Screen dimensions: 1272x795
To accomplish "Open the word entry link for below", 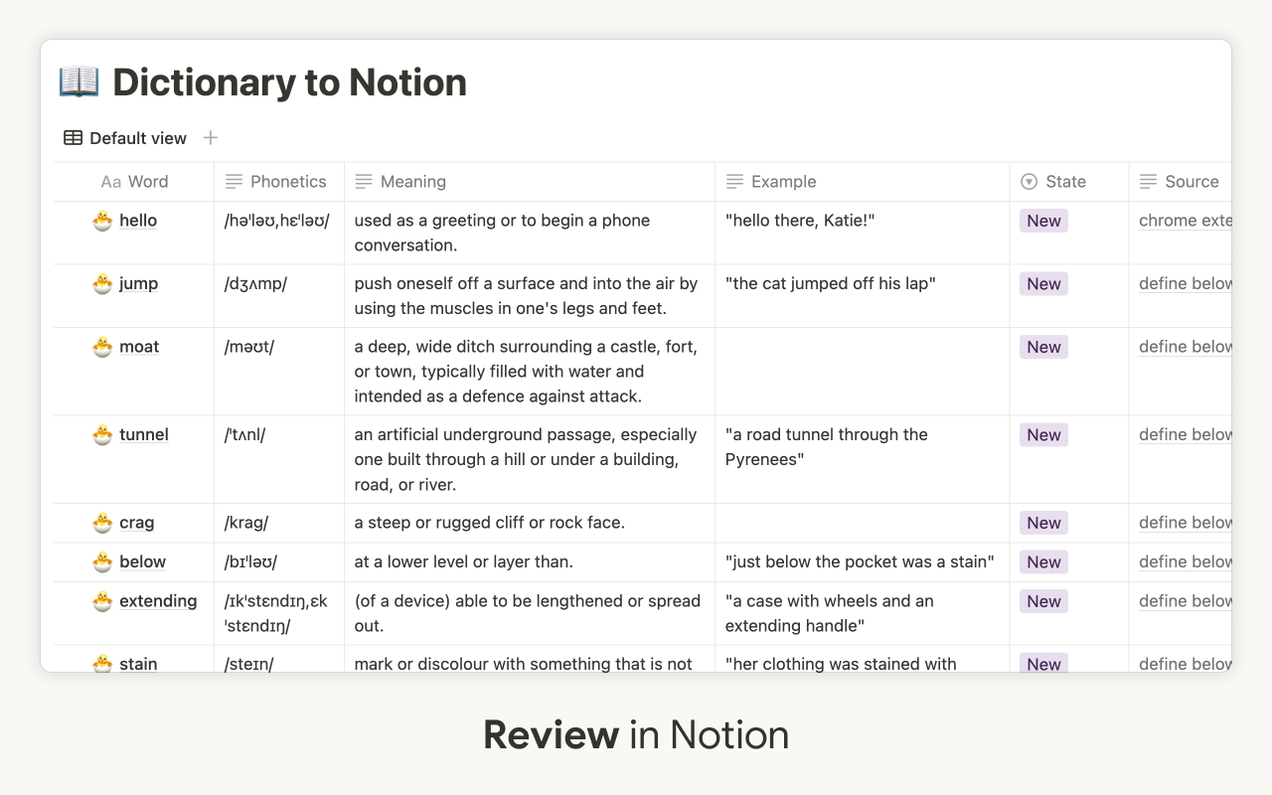I will [x=141, y=561].
